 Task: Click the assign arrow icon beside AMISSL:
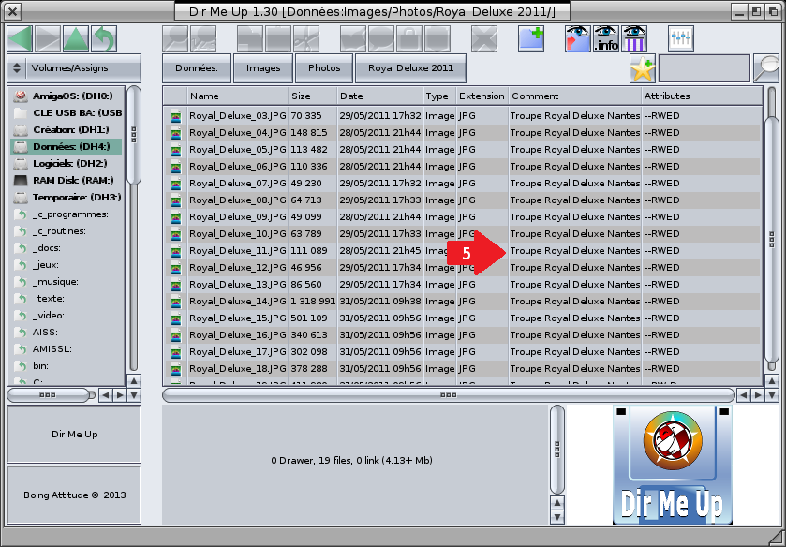click(x=21, y=349)
